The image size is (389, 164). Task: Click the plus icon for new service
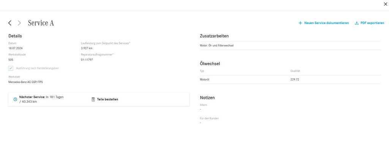click(300, 23)
